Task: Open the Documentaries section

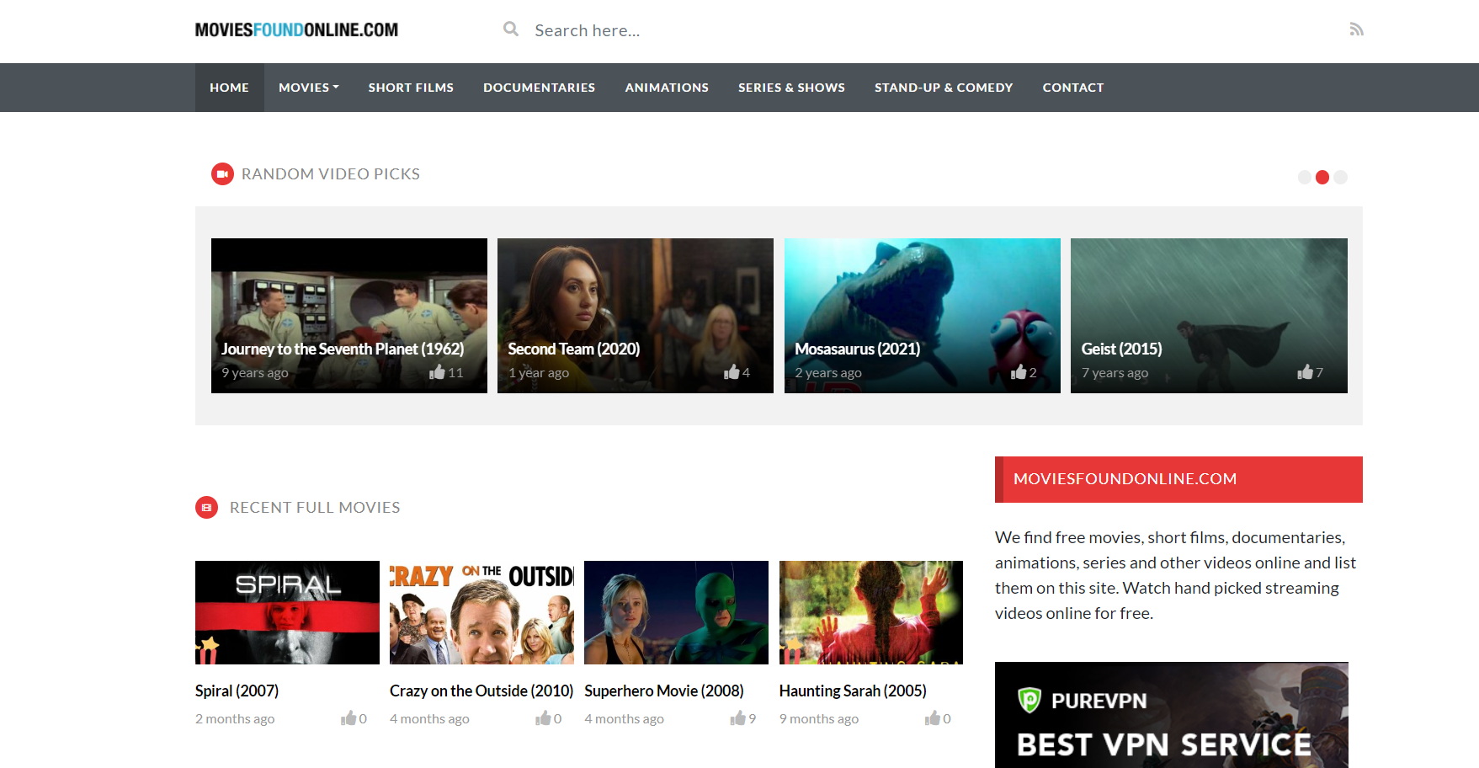Action: pyautogui.click(x=539, y=88)
